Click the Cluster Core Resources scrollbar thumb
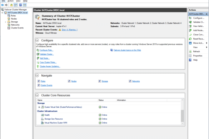Image resolution: width=209 pixels, height=139 pixels. [x=182, y=116]
